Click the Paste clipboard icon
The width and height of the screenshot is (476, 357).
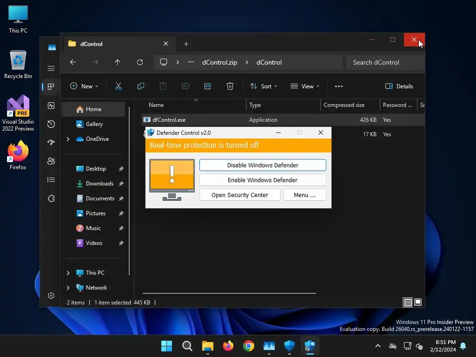point(163,86)
